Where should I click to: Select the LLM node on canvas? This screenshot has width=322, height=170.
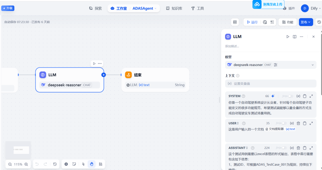[69, 80]
